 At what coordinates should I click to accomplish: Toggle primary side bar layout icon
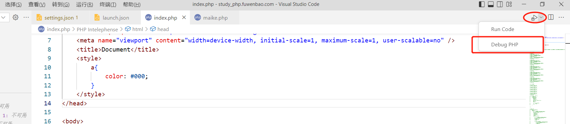click(482, 4)
